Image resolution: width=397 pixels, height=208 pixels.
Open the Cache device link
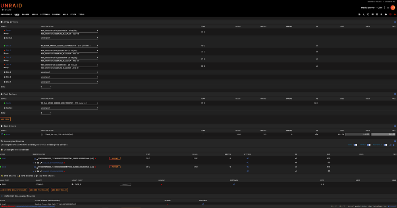tap(9, 103)
